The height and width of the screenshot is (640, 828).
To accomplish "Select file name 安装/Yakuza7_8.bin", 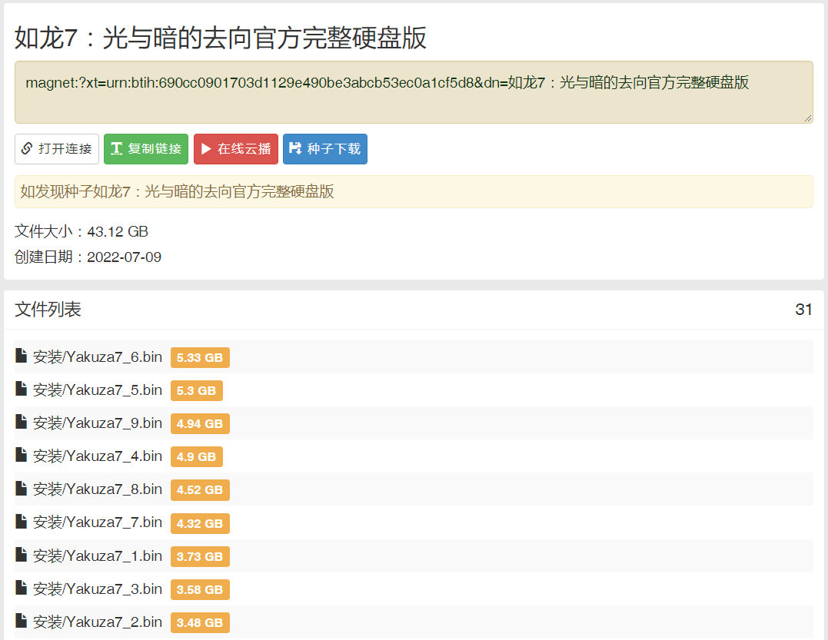I will (98, 489).
